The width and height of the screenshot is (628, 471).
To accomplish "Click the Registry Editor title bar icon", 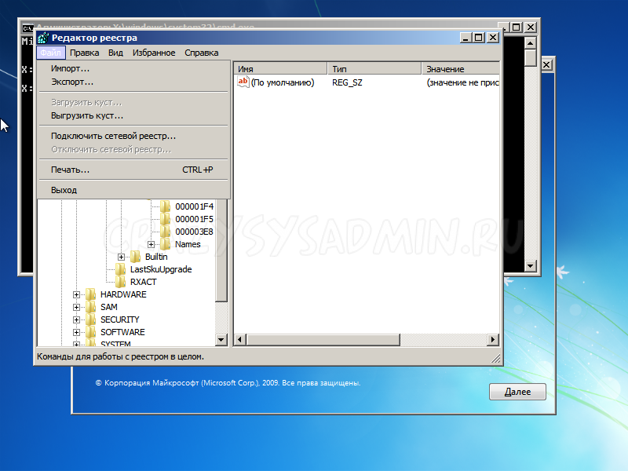I will [43, 38].
